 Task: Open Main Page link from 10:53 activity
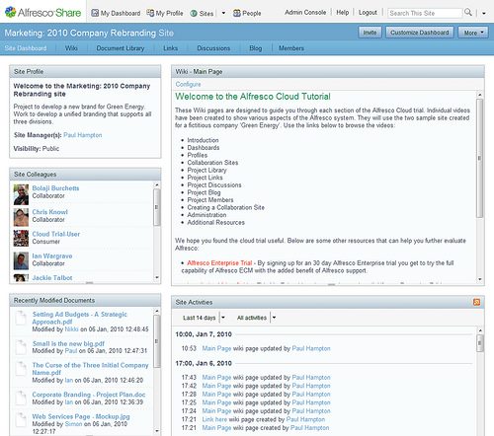click(x=216, y=348)
